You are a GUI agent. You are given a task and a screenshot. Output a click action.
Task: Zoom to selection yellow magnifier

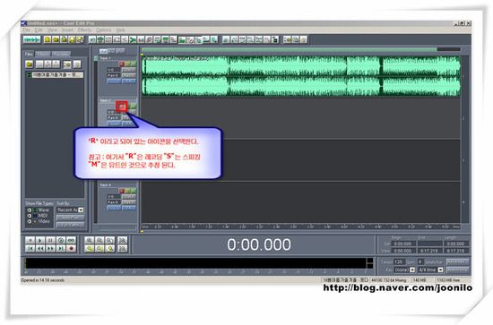coord(90,248)
